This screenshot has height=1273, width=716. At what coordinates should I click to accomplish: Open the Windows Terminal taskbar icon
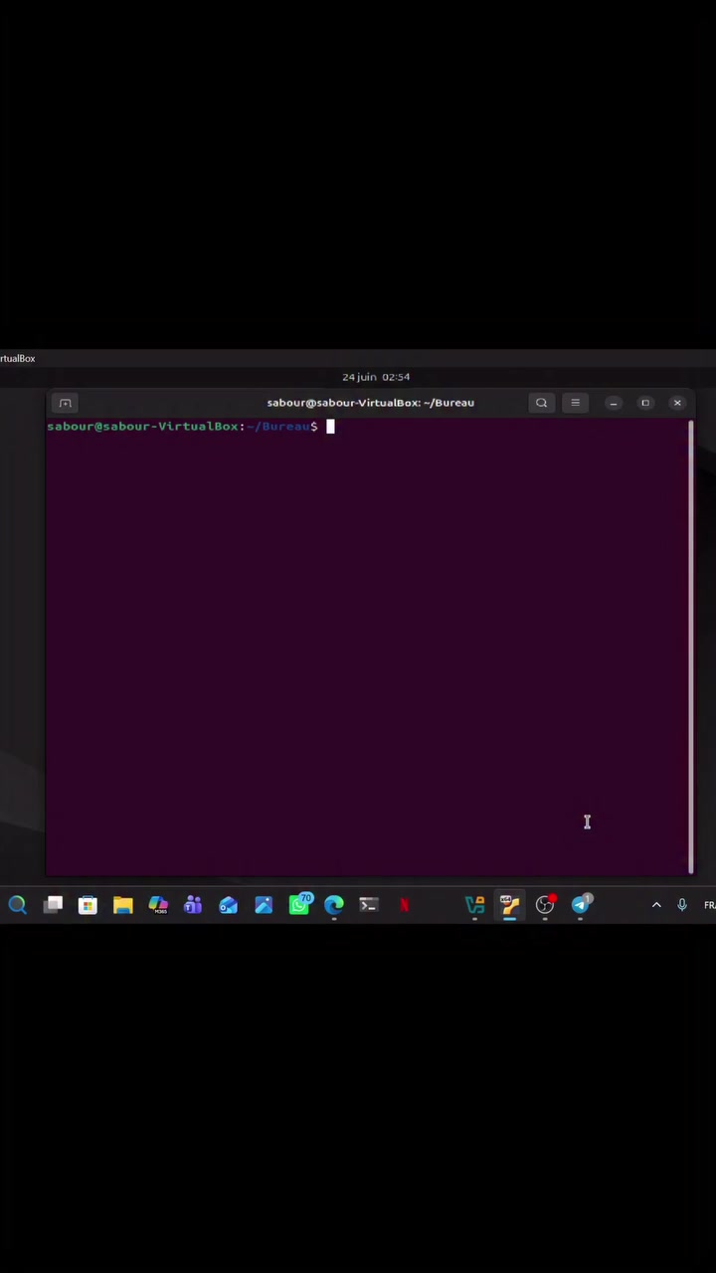[x=369, y=905]
